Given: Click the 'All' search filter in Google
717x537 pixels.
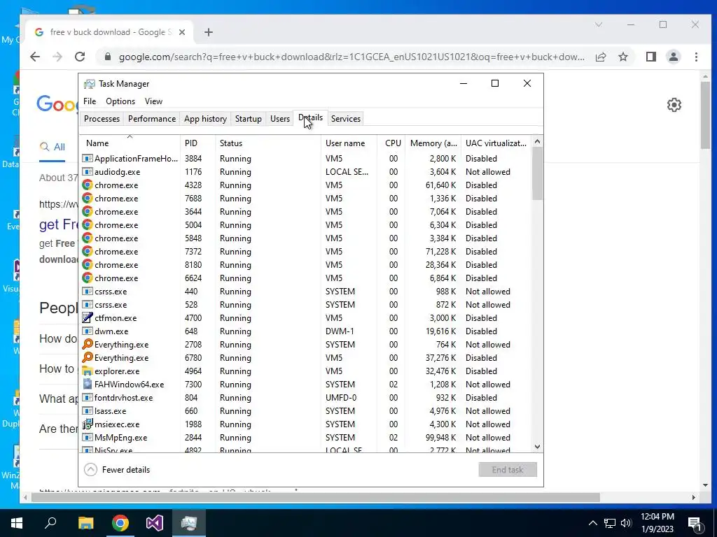Looking at the screenshot, I should 52,147.
